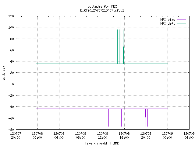The width and height of the screenshot is (195, 146).
Task: Click the "NPI bias" legend label
Action: (168, 19)
